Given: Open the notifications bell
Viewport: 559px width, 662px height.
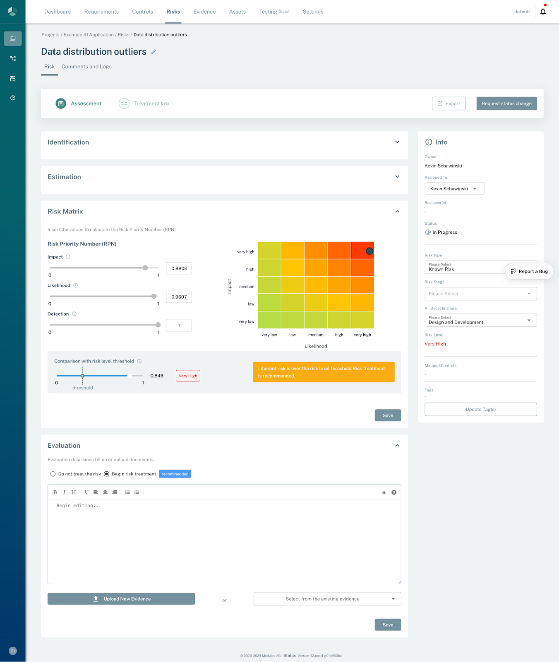Looking at the screenshot, I should coord(543,12).
